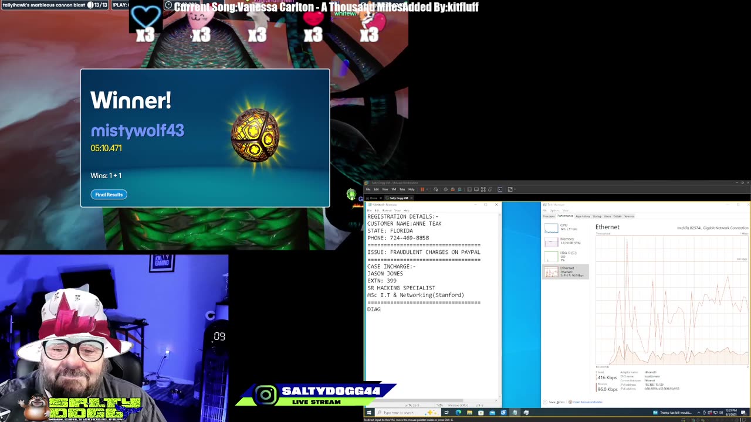Image resolution: width=751 pixels, height=422 pixels.
Task: Select Memory in performance list
Action: point(565,241)
